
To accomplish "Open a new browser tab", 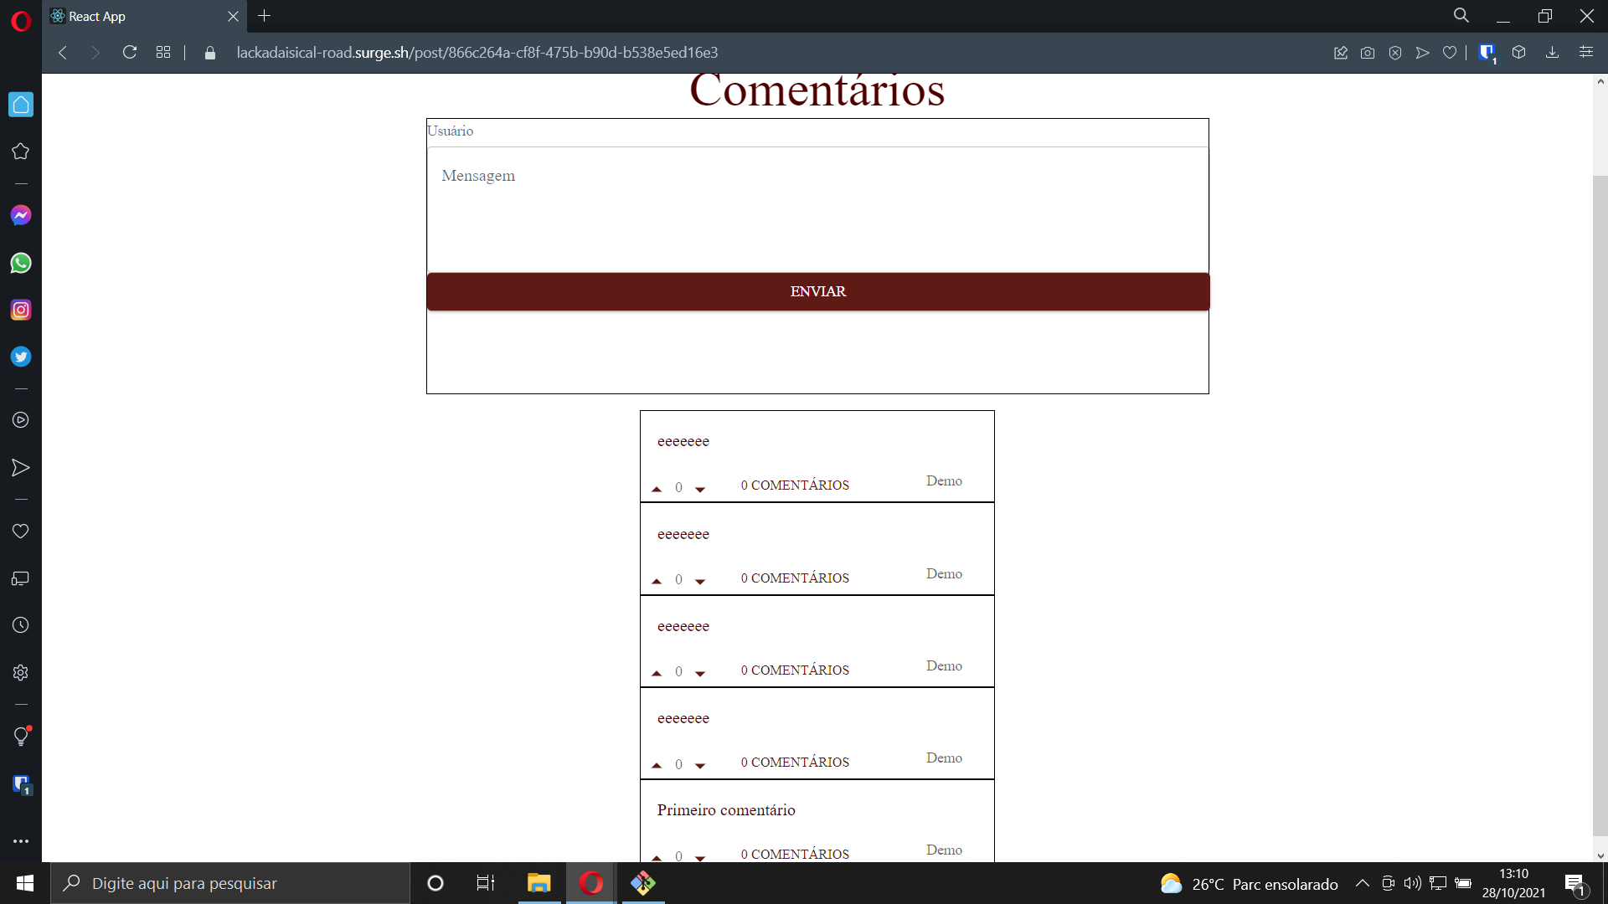I will pyautogui.click(x=265, y=16).
